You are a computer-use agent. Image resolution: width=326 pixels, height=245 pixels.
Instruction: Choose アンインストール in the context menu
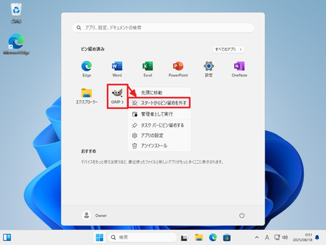point(159,146)
